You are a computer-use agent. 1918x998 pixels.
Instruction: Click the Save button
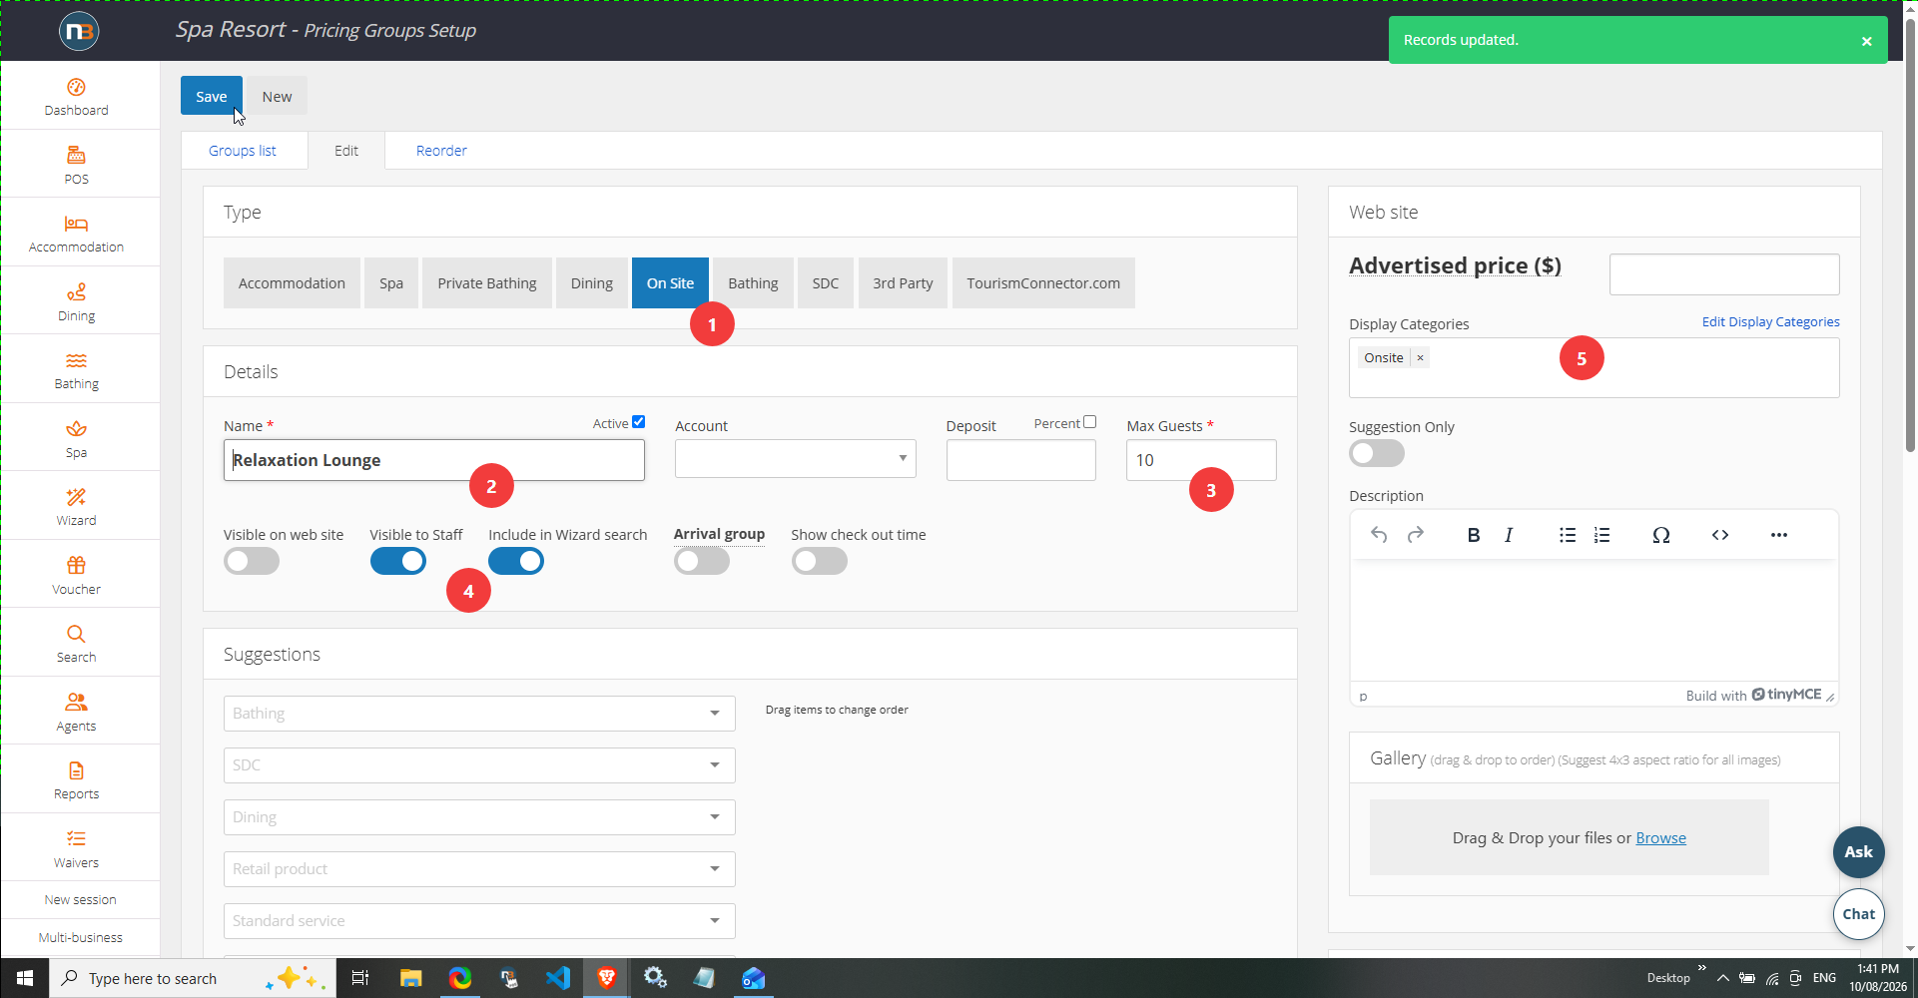[212, 97]
